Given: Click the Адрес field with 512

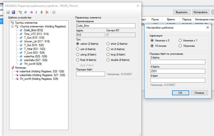Looking at the screenshot, I should [91, 35].
